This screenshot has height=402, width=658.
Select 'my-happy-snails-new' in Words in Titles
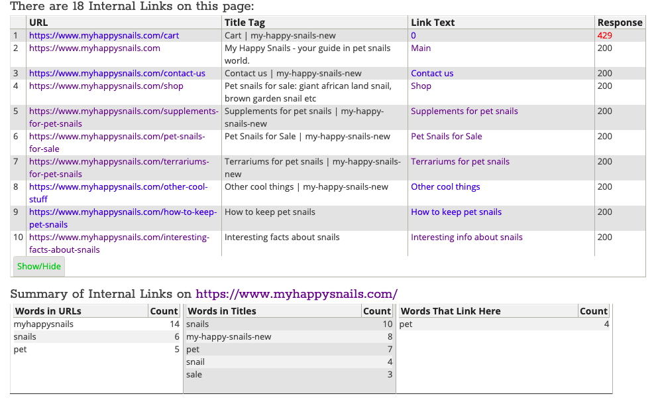pos(229,336)
